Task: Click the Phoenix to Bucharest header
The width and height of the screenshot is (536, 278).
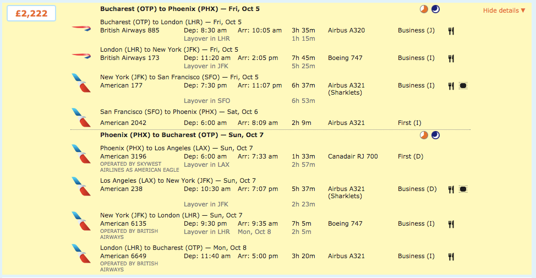Action: tap(182, 135)
